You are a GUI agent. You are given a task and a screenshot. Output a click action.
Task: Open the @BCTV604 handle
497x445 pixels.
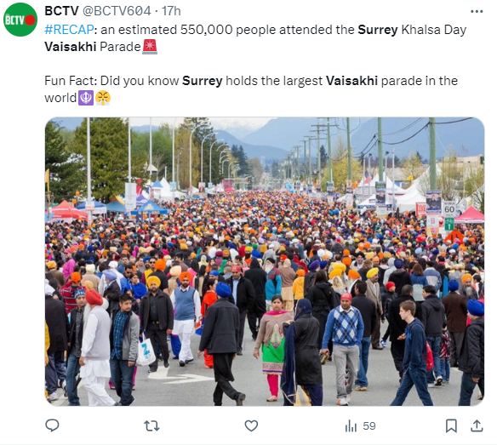pyautogui.click(x=117, y=11)
